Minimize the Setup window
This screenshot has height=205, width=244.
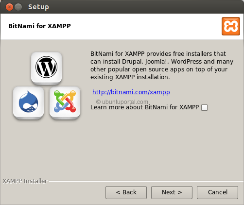click(x=18, y=7)
